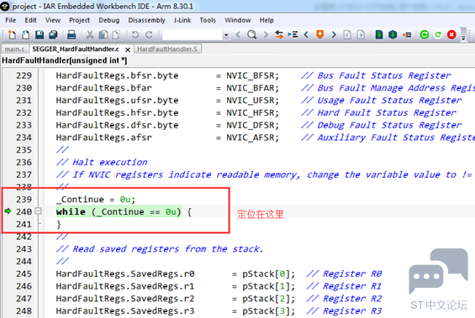
Task: Click the text NVIC_BFAR on line 230
Action: pyautogui.click(x=250, y=88)
